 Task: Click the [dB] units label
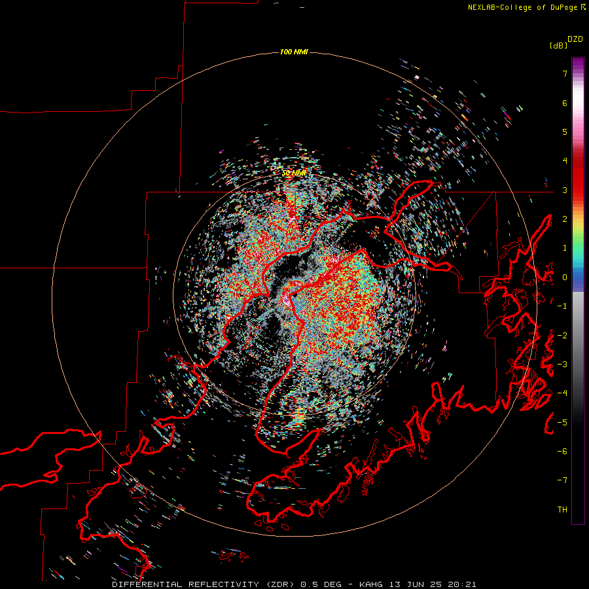[x=558, y=45]
